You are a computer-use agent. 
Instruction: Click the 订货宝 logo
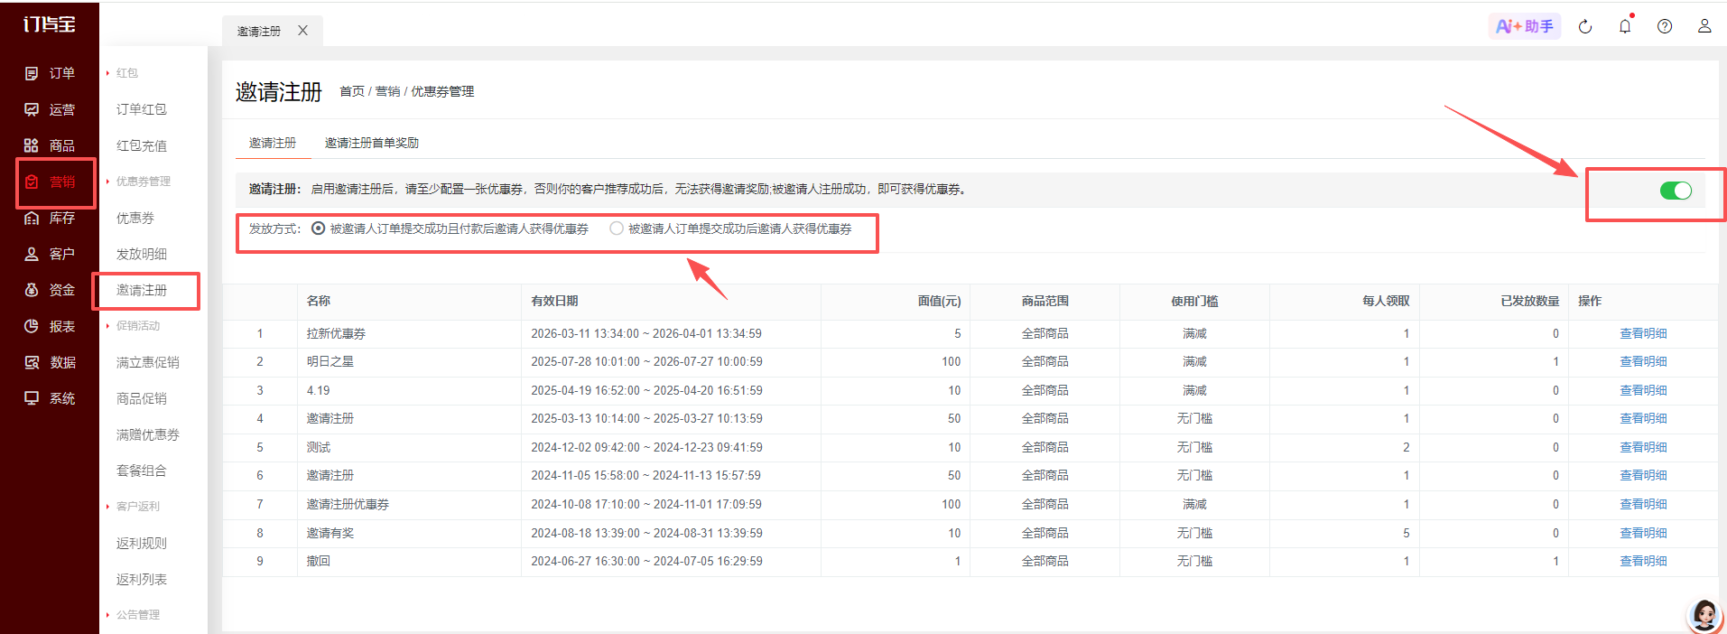[x=50, y=24]
